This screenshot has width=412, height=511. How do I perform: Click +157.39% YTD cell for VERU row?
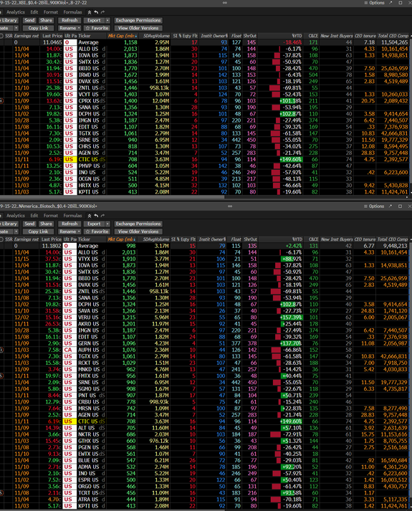click(291, 317)
